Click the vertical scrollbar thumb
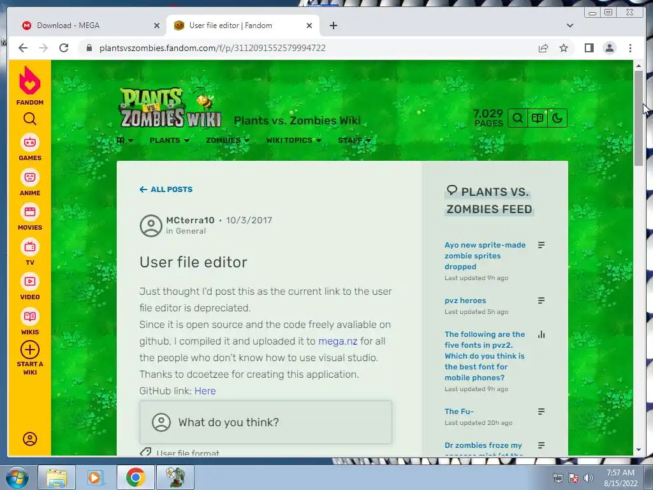 (638, 118)
